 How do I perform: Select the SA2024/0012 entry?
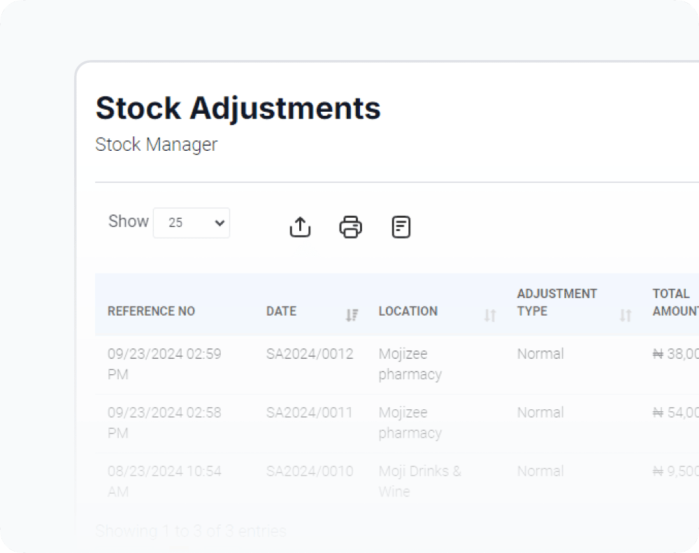310,354
